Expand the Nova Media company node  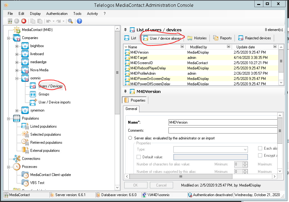pyautogui.click(x=17, y=70)
